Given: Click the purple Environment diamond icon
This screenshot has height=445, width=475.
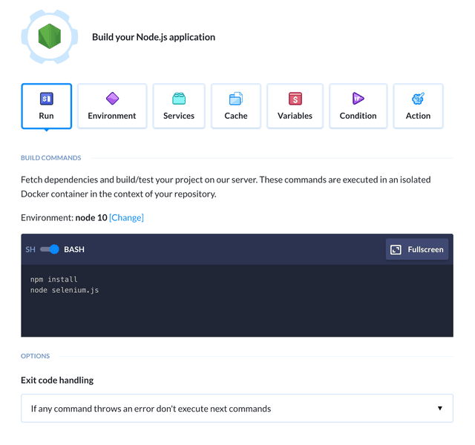Looking at the screenshot, I should pos(112,99).
